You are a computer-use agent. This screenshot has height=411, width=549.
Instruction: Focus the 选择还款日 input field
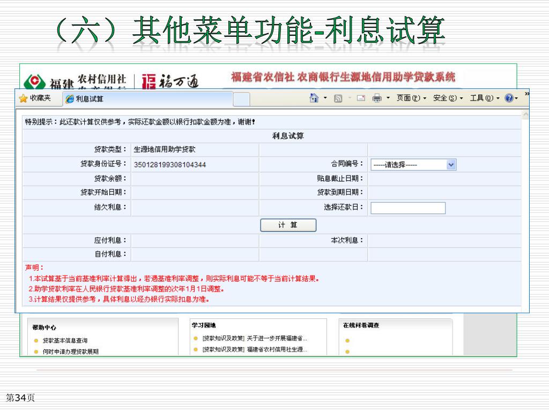(408, 208)
